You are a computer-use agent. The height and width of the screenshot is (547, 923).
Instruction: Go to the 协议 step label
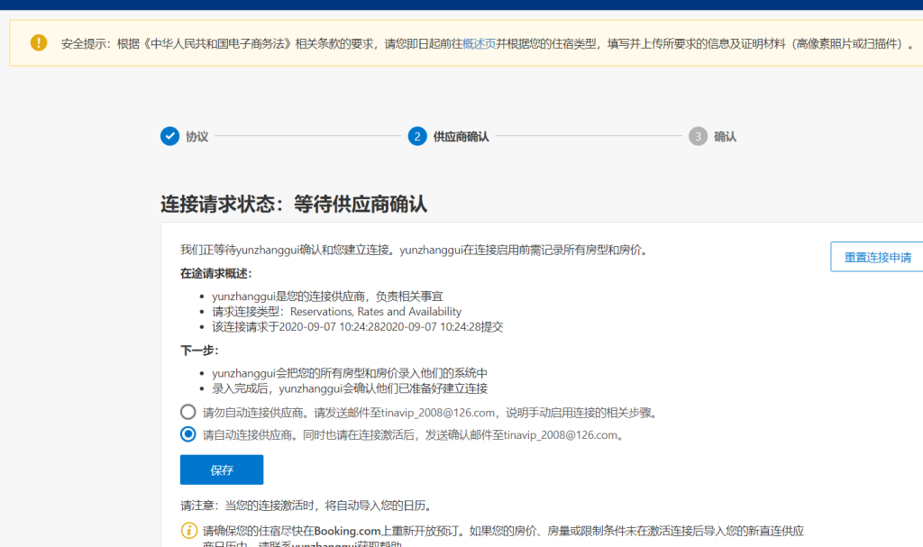click(x=196, y=137)
